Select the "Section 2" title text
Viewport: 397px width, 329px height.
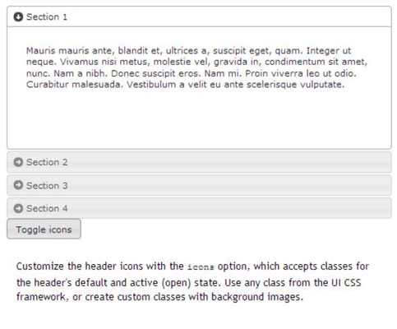(x=47, y=162)
